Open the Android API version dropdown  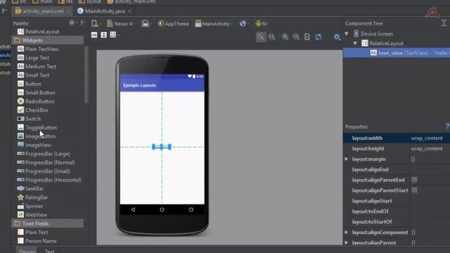point(262,23)
